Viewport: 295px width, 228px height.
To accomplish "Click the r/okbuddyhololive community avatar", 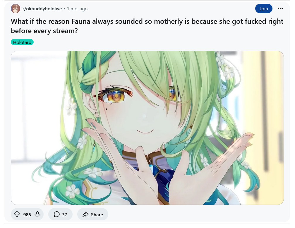I will (x=16, y=8).
